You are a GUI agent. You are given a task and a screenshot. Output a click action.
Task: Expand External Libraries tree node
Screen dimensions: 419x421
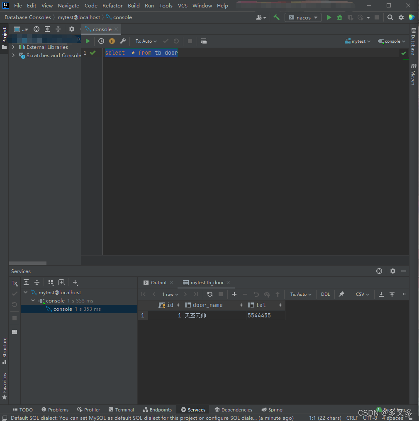point(13,47)
